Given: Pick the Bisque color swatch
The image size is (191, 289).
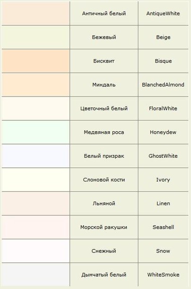Looking at the screenshot, I should 36,61.
